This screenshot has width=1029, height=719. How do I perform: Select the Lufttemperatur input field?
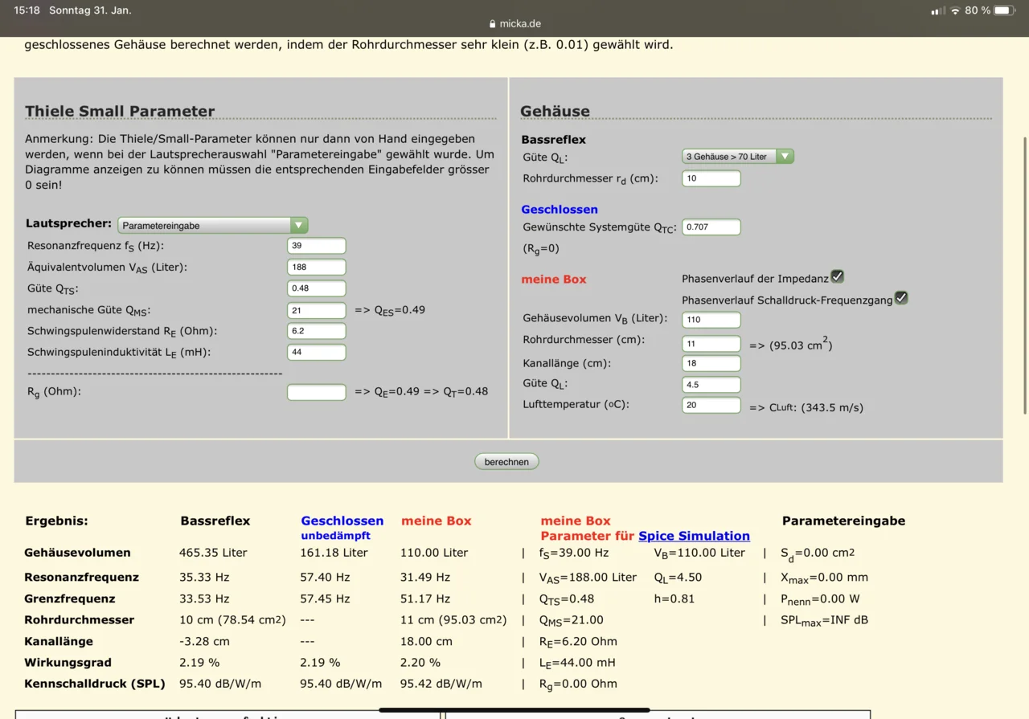tap(711, 405)
